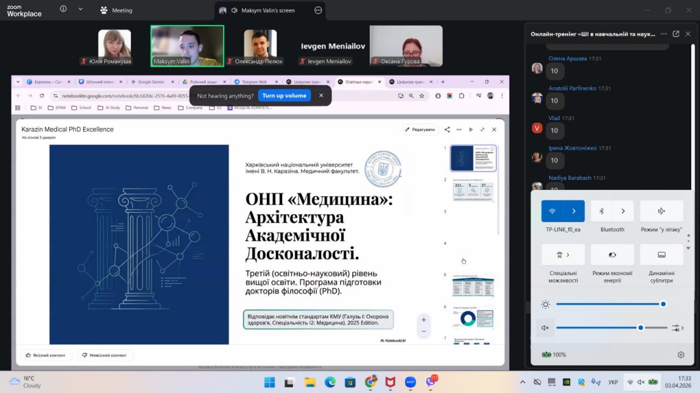
Task: Click the battery 100% indicator
Action: (553, 355)
